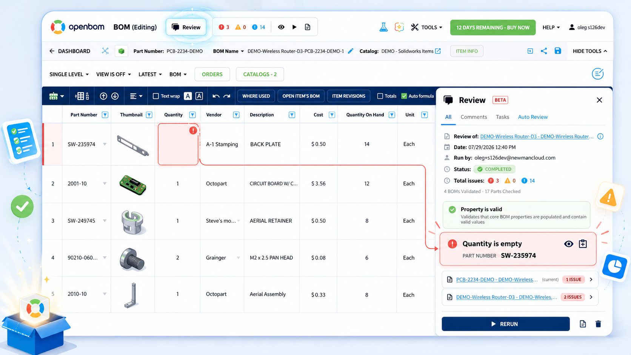This screenshot has width=631, height=355.
Task: Select the empty Quantity cell for SW-235974
Action: (178, 144)
